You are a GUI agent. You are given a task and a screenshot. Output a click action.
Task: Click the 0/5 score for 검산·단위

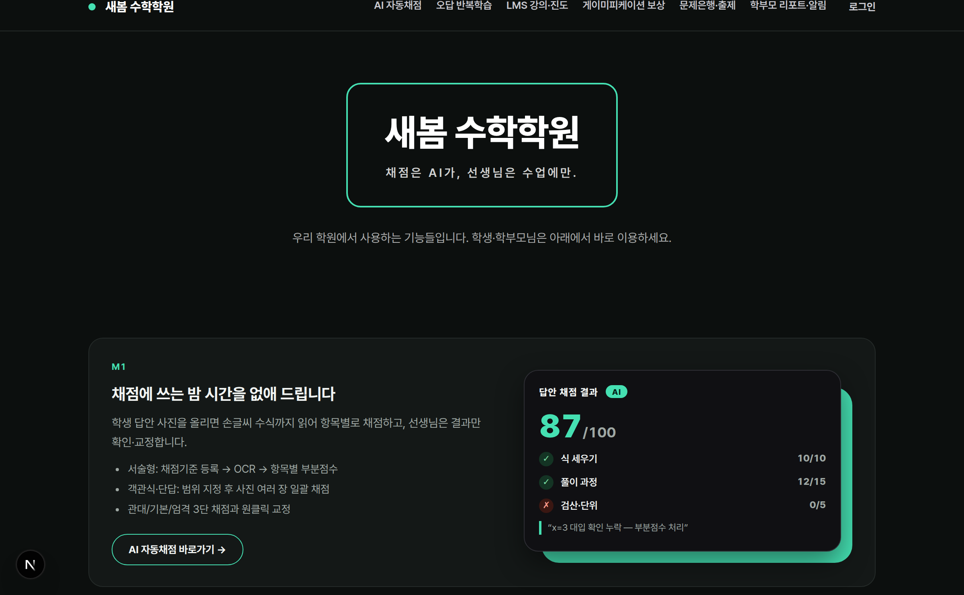pos(817,505)
